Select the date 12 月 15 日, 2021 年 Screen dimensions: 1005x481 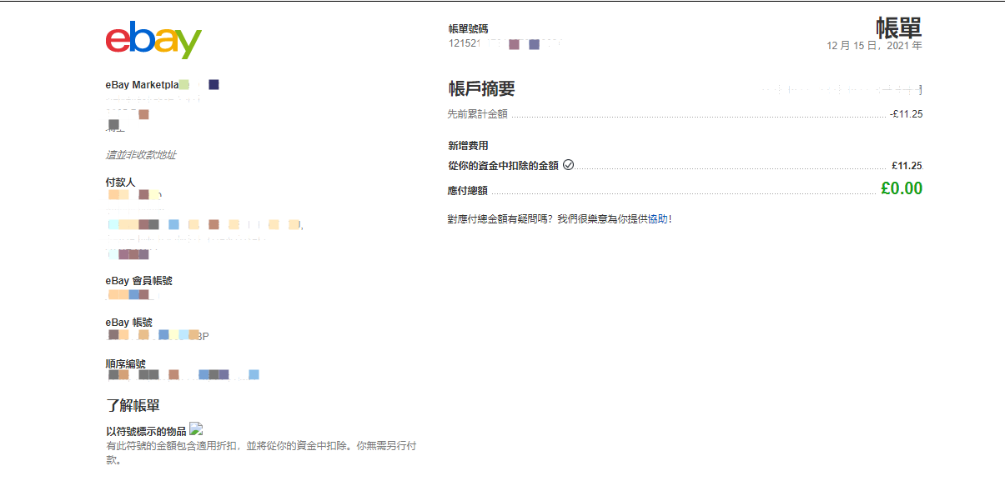pos(874,46)
